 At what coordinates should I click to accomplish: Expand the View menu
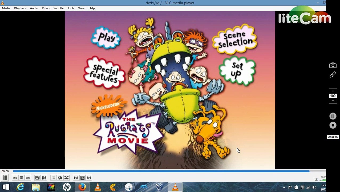[81, 8]
